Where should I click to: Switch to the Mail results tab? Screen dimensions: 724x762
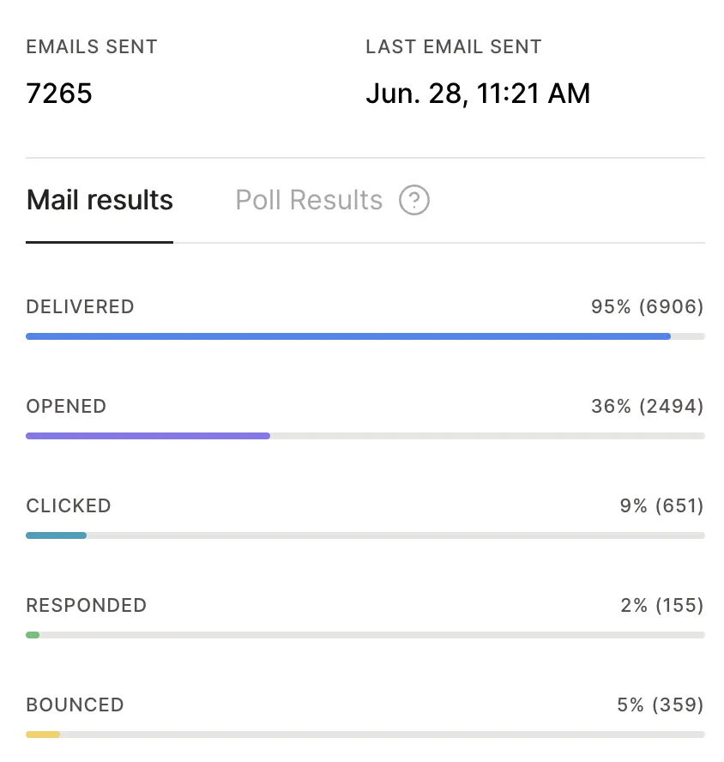coord(100,200)
